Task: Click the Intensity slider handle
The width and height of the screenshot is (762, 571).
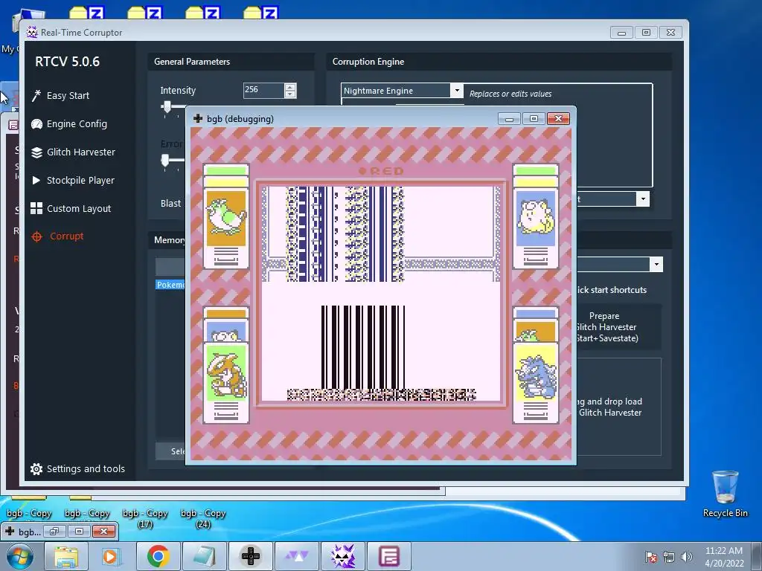Action: coord(167,107)
